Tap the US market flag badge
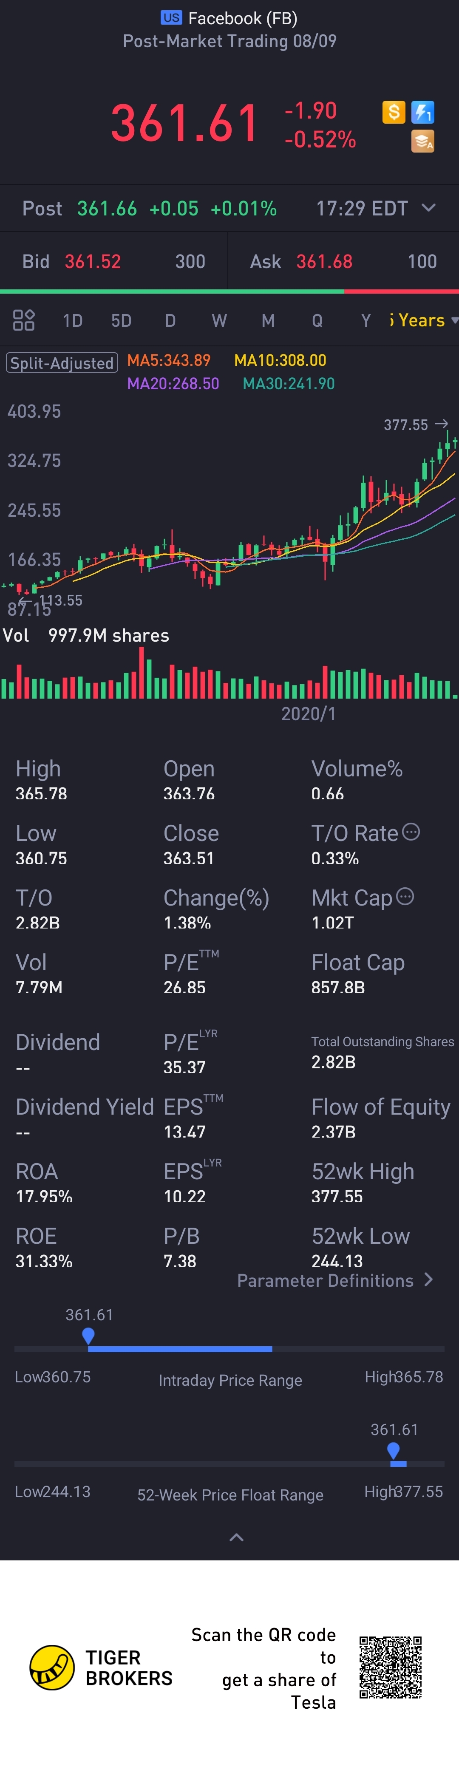This screenshot has height=1775, width=459. click(171, 18)
